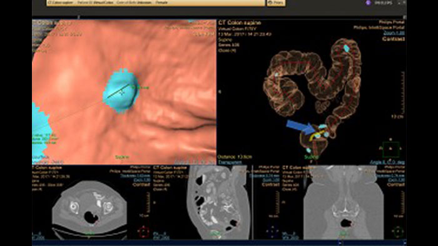438x246 pixels.
Task: Open the Contrast setting in the axial view
Action: coord(141,184)
